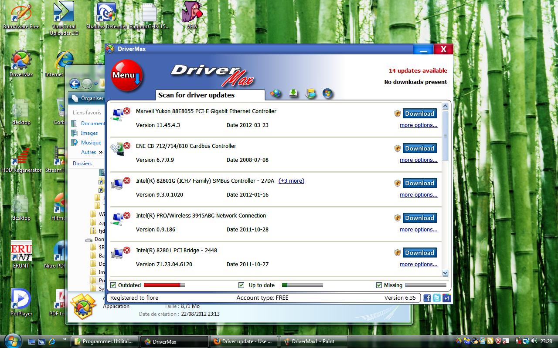Screen dimensions: 558x348
Task: Click the Intel 82801 PCI Bridge device icon
Action: [x=120, y=253]
